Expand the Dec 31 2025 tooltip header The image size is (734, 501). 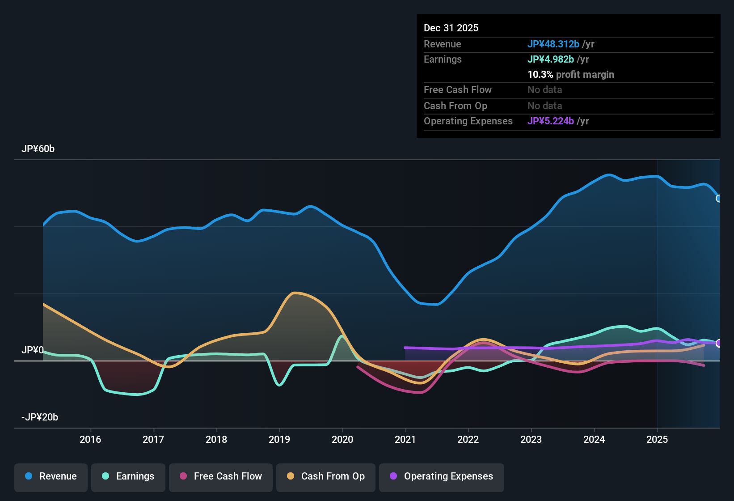[451, 28]
